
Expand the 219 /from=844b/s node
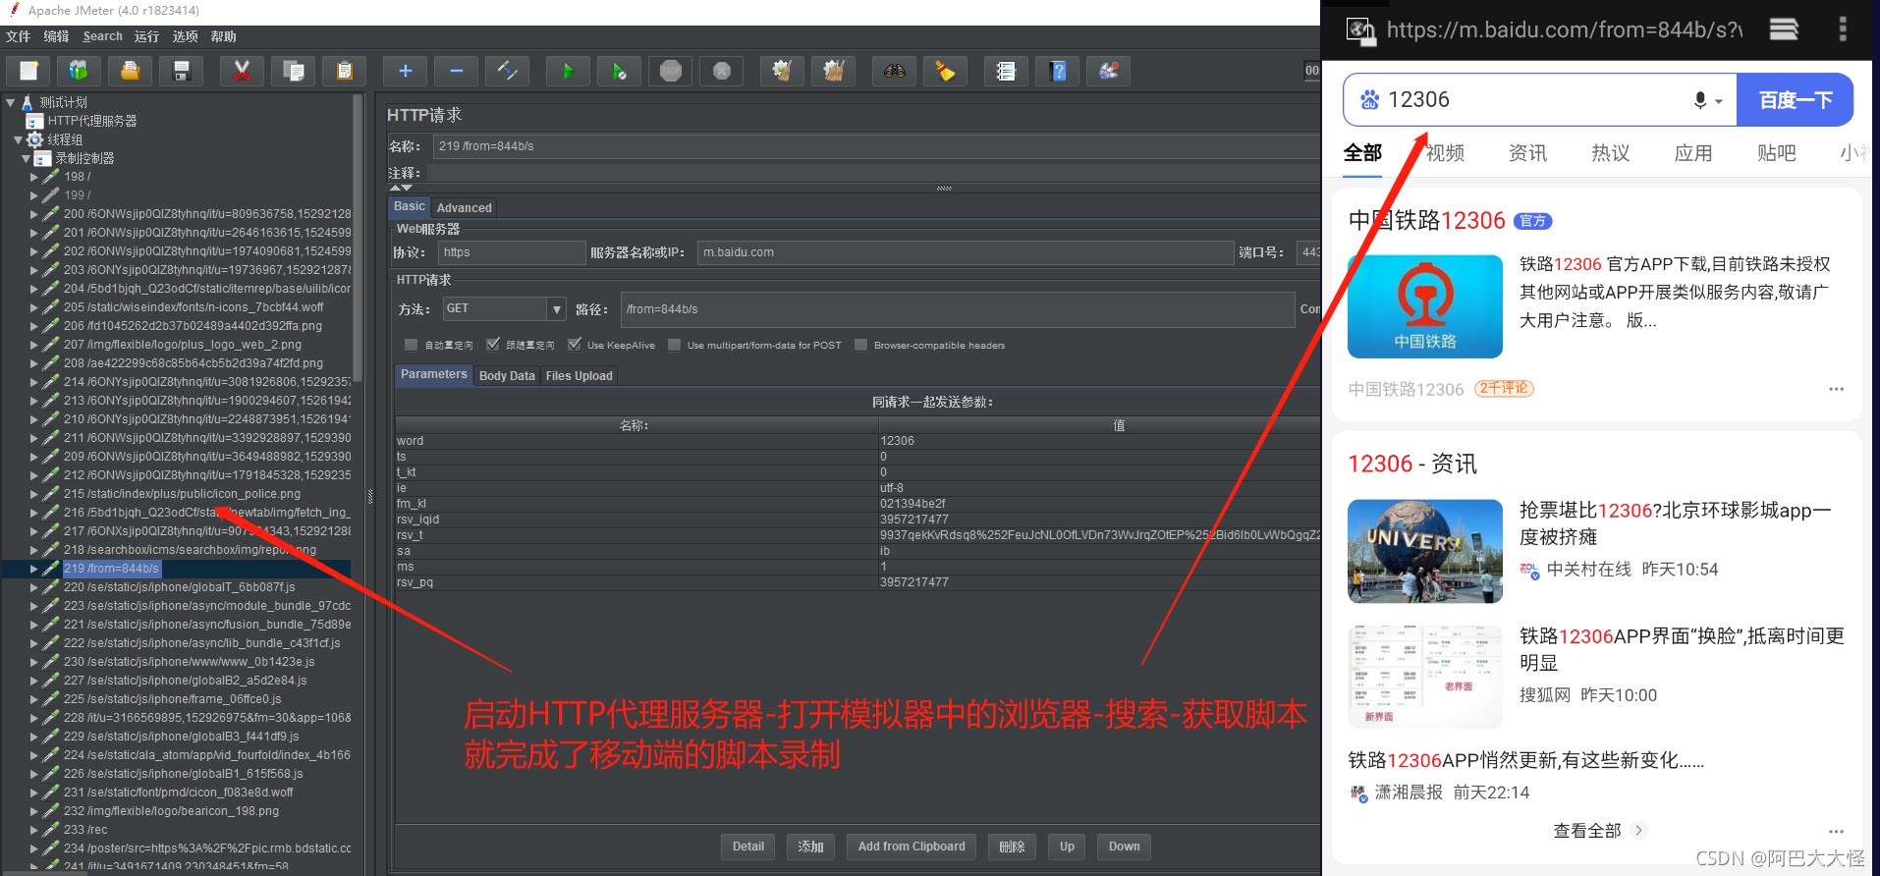click(x=34, y=569)
